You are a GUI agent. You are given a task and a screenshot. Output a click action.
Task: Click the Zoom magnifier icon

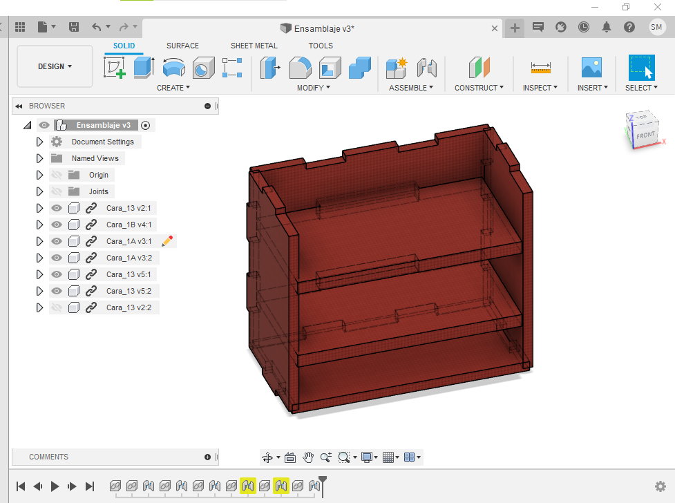pos(326,457)
